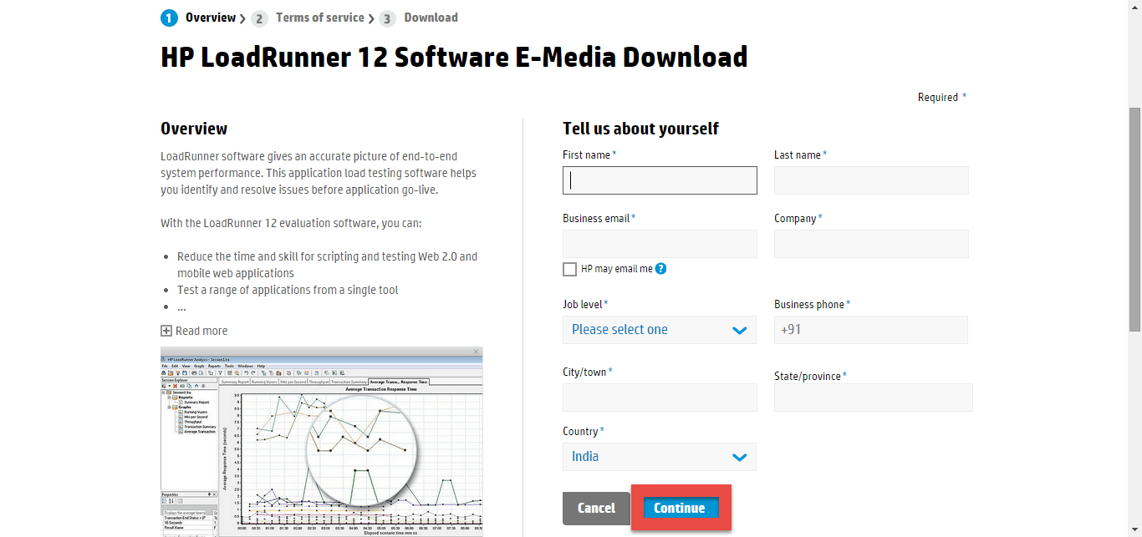This screenshot has width=1142, height=537.
Task: Open the Job level 'Please select one' dropdown
Action: click(660, 330)
